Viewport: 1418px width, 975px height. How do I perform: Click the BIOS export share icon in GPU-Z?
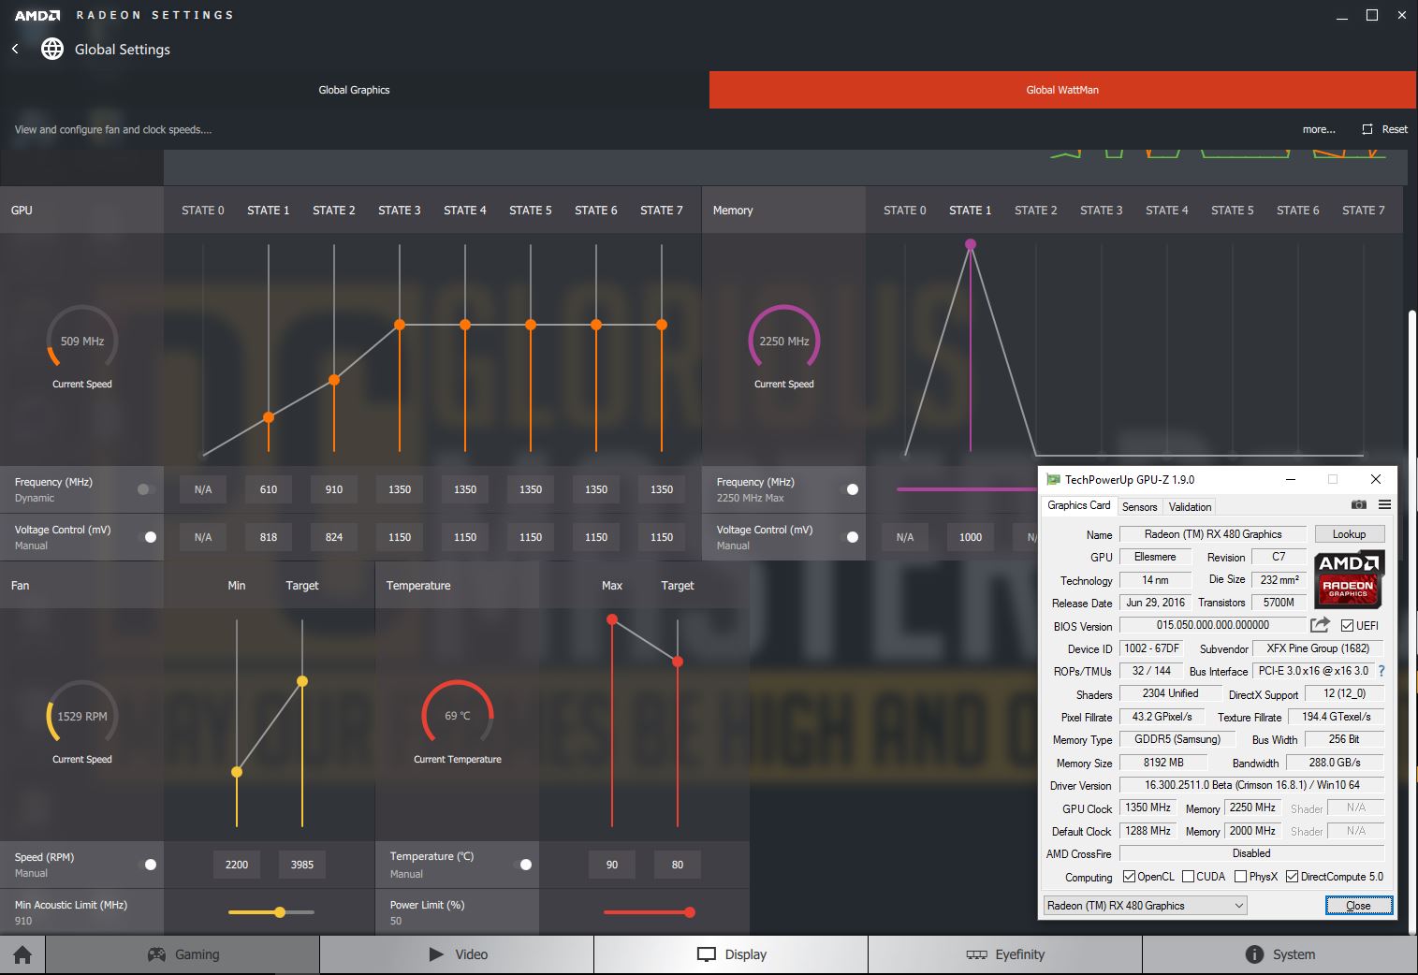coord(1320,625)
